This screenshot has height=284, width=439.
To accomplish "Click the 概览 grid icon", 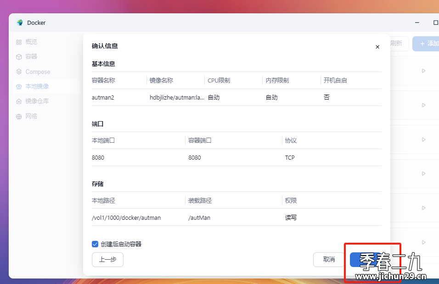I will click(x=19, y=42).
